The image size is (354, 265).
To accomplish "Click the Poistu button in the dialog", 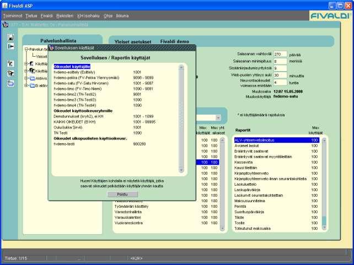I will click(x=122, y=194).
